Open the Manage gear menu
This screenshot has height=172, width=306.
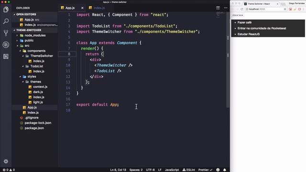6,161
